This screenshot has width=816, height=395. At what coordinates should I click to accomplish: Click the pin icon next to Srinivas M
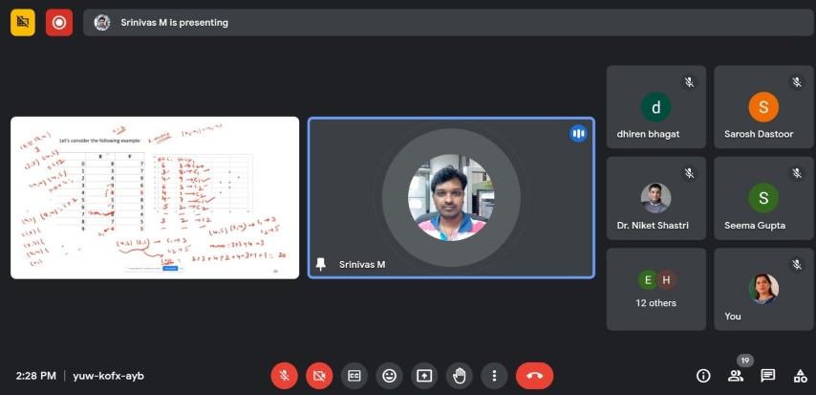[x=322, y=264]
